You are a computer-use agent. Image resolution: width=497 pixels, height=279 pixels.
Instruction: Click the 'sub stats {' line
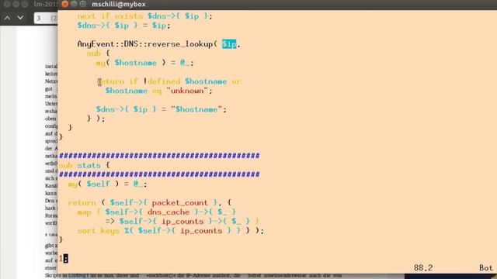click(85, 165)
